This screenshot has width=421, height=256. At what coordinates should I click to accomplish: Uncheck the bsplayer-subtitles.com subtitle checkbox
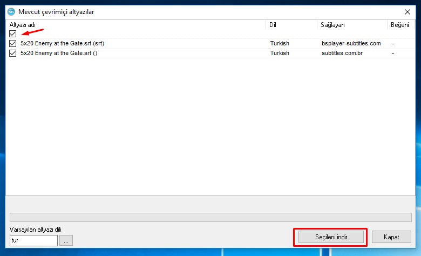click(13, 43)
